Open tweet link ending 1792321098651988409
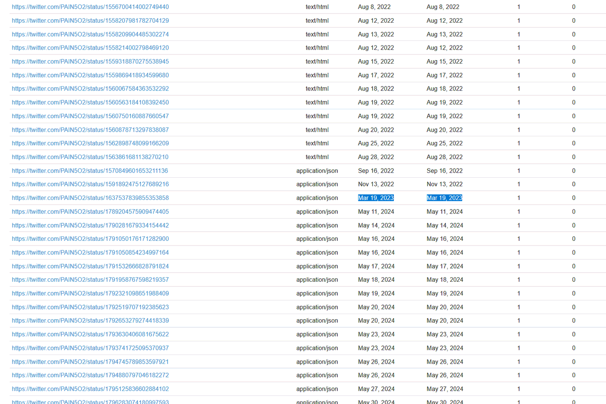This screenshot has width=606, height=404. click(x=90, y=293)
